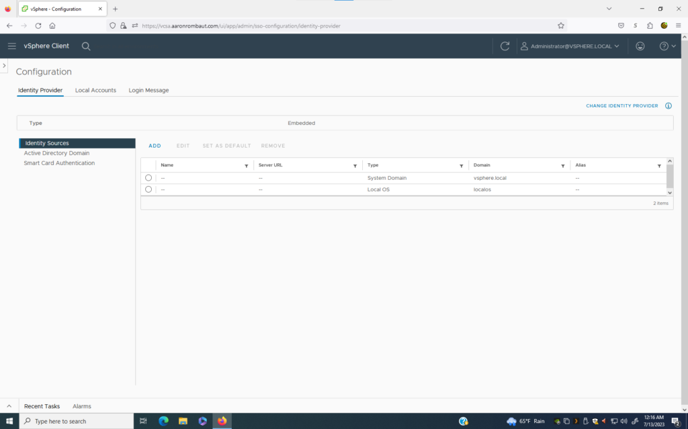Screen dimensions: 688x429
Task: Open the Login Message tab
Action: coord(148,90)
